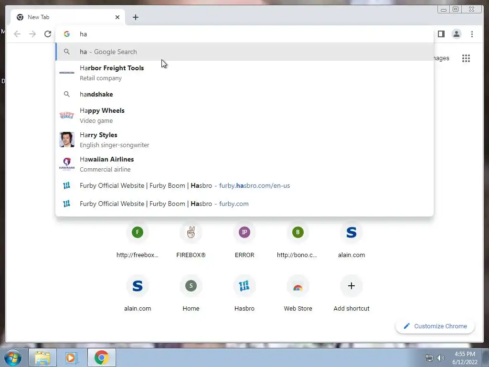Open the furby.com history suggestion
The width and height of the screenshot is (489, 367).
coord(244,204)
